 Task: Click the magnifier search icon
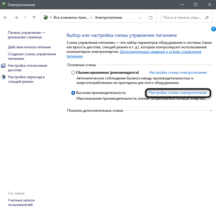[207, 18]
